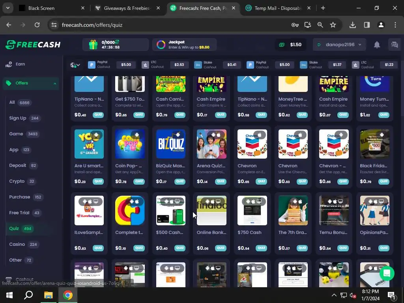Click the zoom magnifier icon in address bar
The width and height of the screenshot is (404, 303).
[320, 25]
